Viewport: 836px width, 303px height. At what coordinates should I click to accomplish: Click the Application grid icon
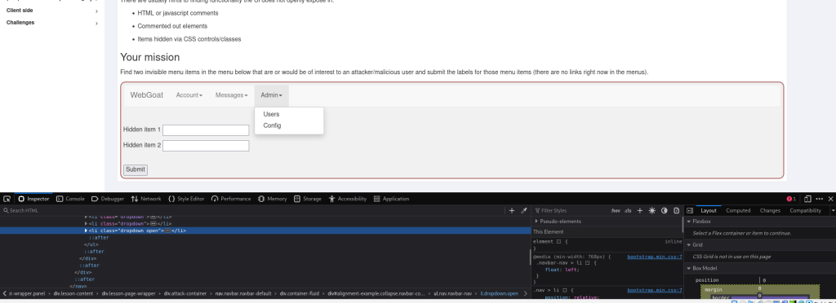377,199
